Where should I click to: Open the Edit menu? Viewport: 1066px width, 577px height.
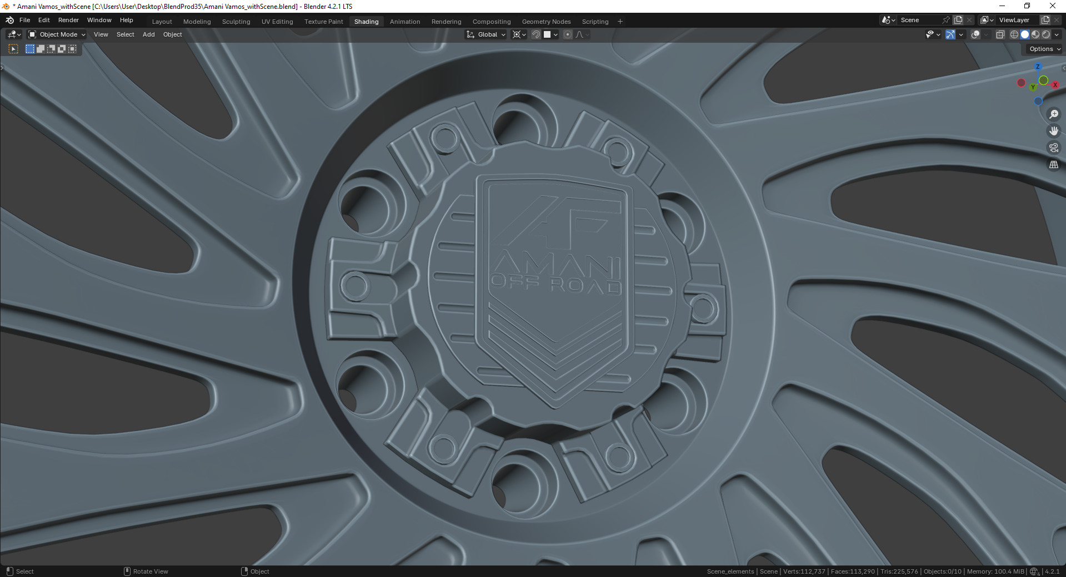click(44, 20)
